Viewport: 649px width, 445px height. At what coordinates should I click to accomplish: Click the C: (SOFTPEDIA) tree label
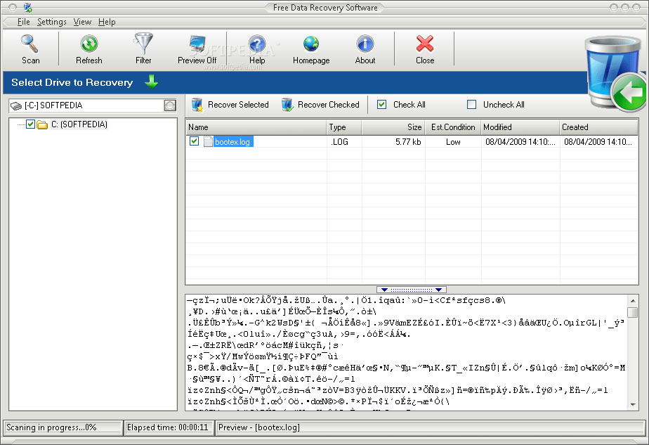79,124
